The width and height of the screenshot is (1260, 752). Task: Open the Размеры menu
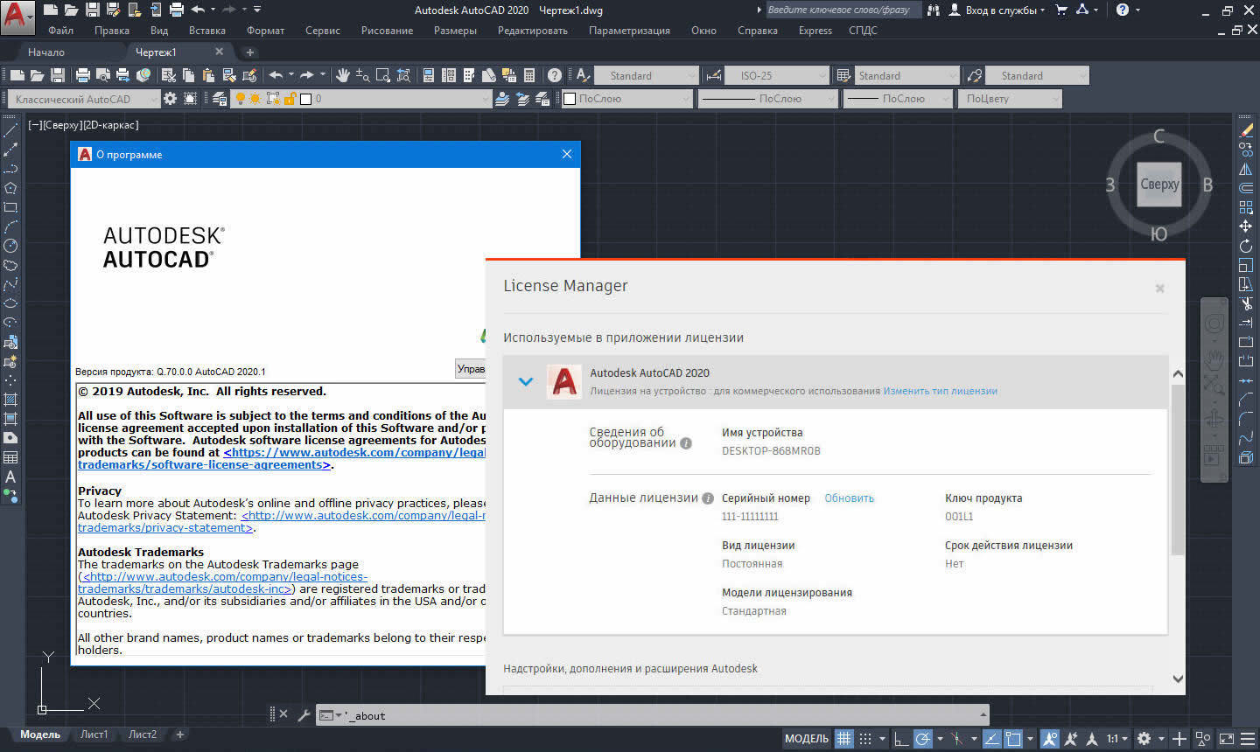pos(455,30)
